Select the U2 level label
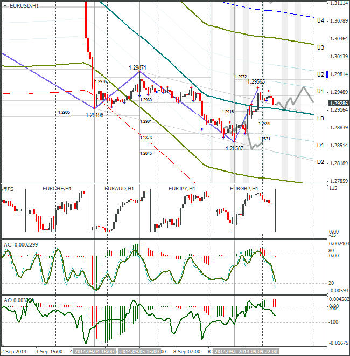 (320, 74)
